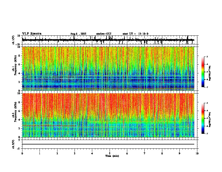
Task: Click the "Time (min)" x-axis label
Action: [x=112, y=156]
